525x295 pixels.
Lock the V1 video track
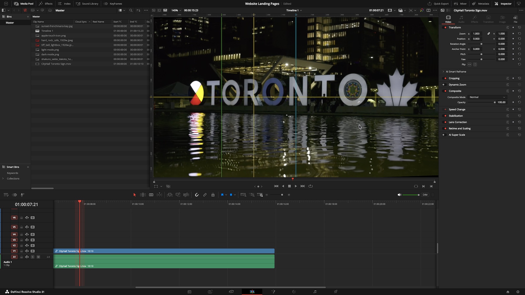click(x=21, y=251)
